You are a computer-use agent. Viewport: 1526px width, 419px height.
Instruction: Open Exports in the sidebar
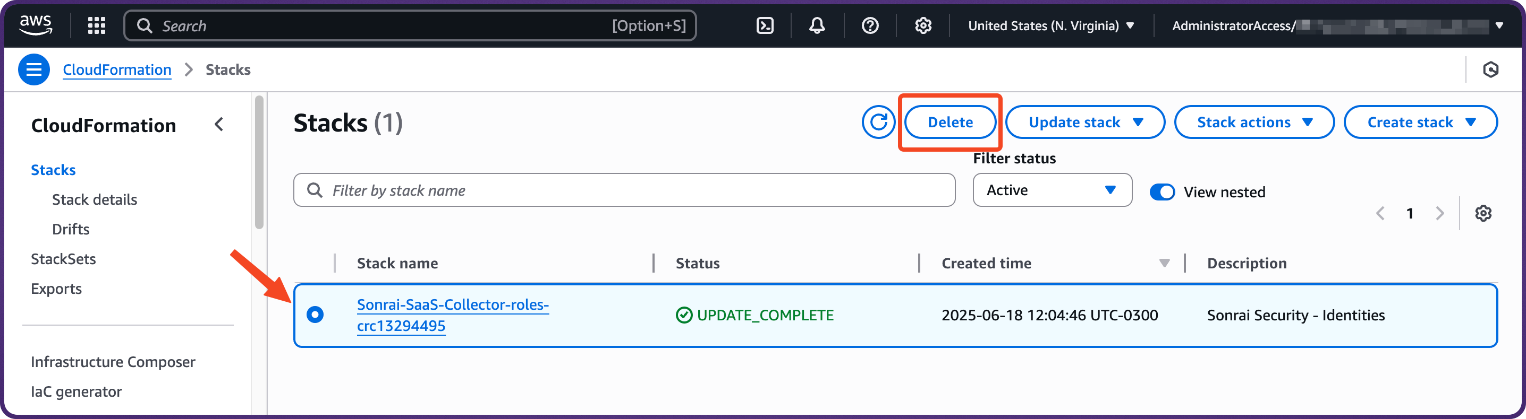pyautogui.click(x=56, y=289)
